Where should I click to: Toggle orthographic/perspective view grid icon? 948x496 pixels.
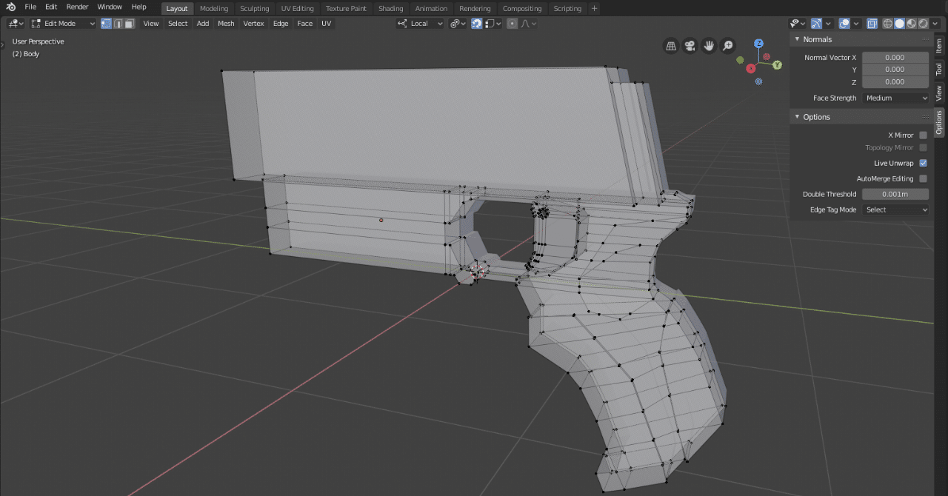pyautogui.click(x=671, y=46)
